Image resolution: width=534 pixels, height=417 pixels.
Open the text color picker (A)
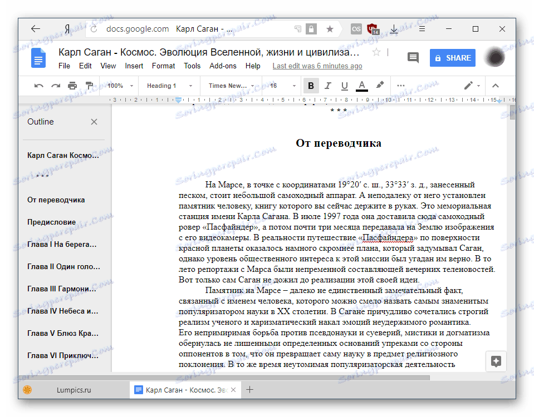[x=362, y=86]
